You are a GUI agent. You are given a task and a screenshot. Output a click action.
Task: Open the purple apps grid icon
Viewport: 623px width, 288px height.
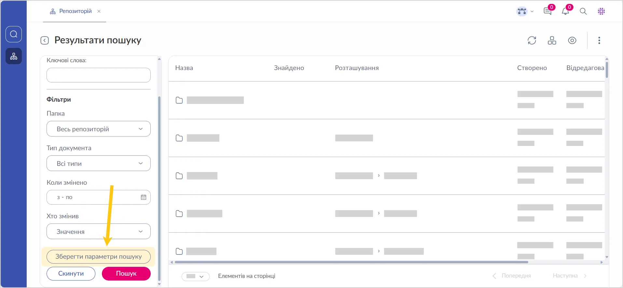(601, 11)
